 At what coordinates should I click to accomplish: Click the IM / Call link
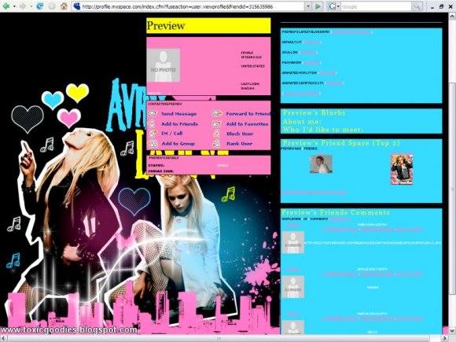(x=172, y=134)
